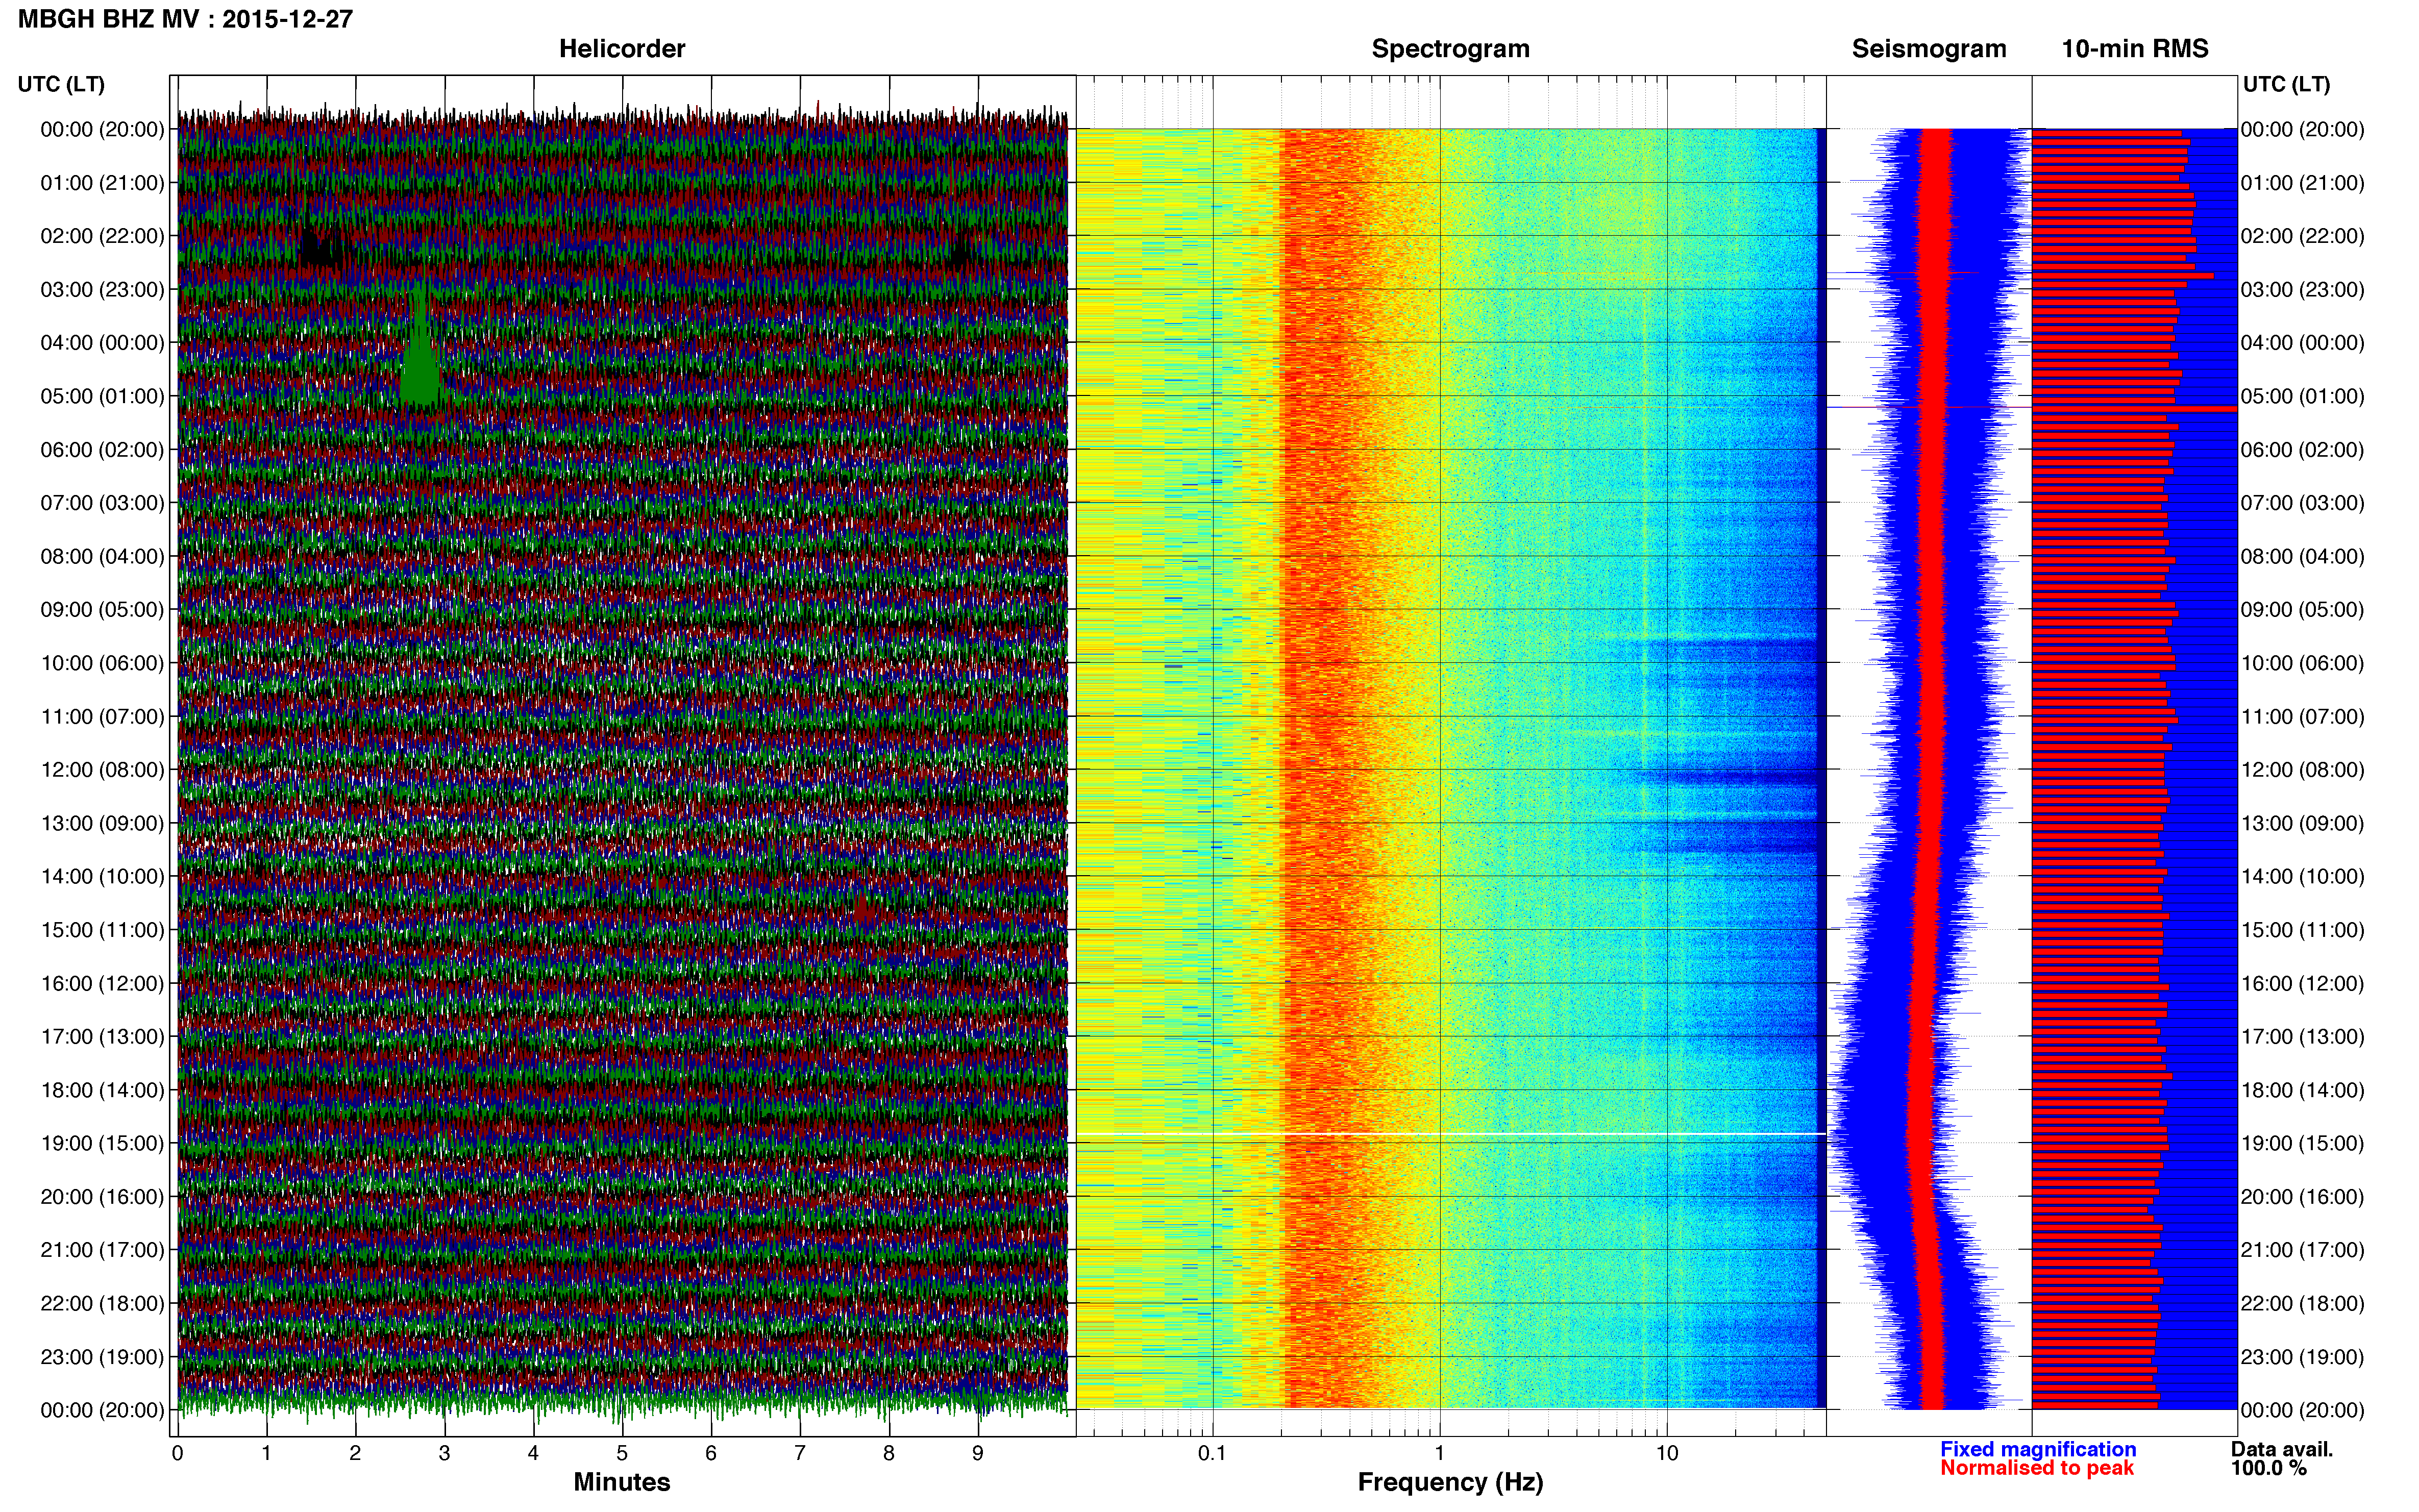Click the longest red peak bar in the 10-min RMS panel
2419x1512 pixels.
(x=2134, y=408)
